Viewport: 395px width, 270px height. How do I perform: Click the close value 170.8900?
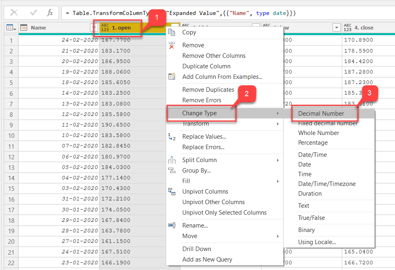(x=359, y=40)
